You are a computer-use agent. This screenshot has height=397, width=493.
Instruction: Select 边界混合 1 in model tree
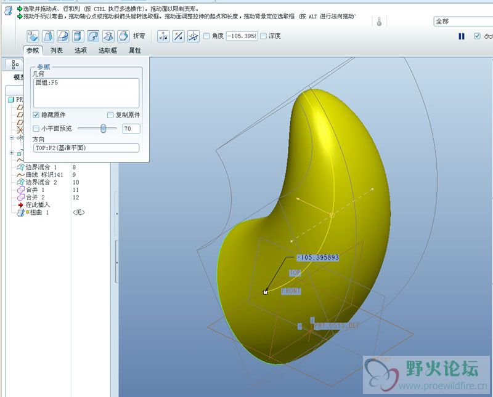coord(38,167)
